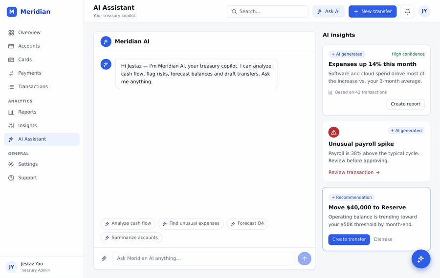Select AI Assistant sparkle icon in sidebar
Image resolution: width=440 pixels, height=278 pixels.
(x=11, y=139)
